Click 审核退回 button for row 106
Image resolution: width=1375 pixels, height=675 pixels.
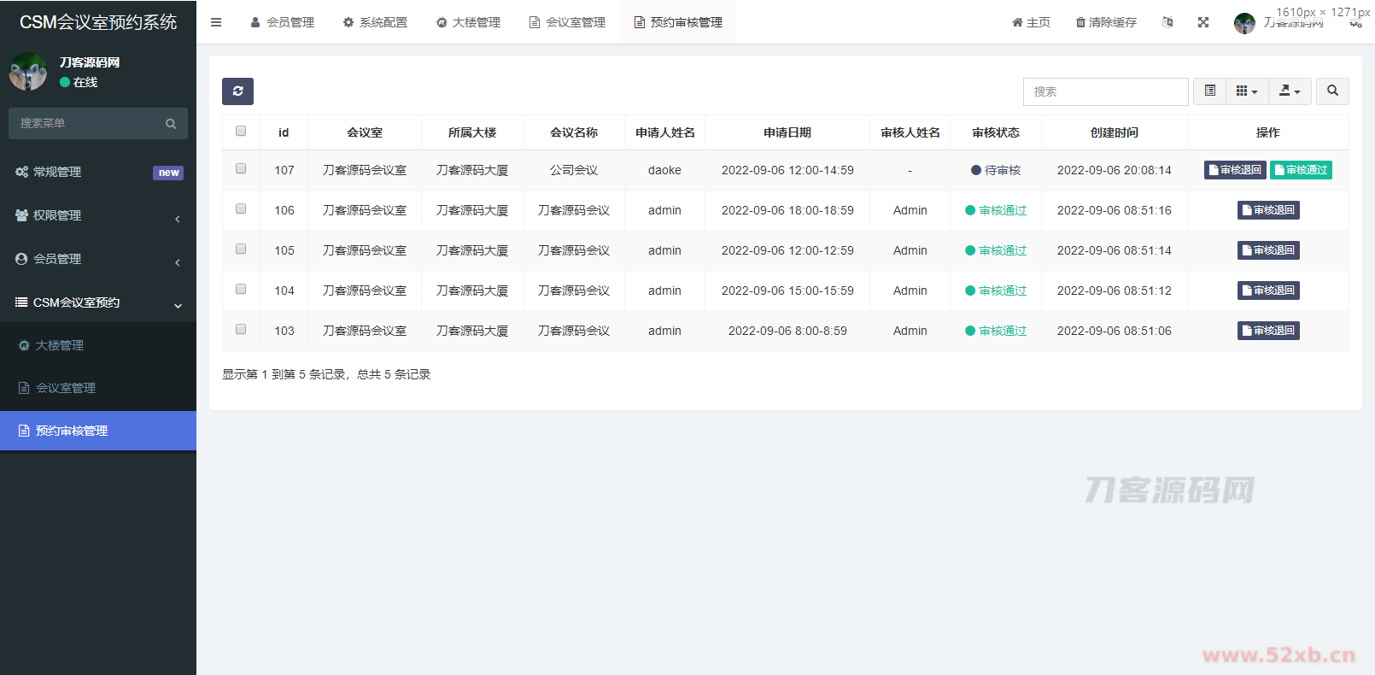pos(1268,210)
